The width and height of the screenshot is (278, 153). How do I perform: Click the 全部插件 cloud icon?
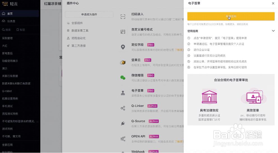coord(68,23)
